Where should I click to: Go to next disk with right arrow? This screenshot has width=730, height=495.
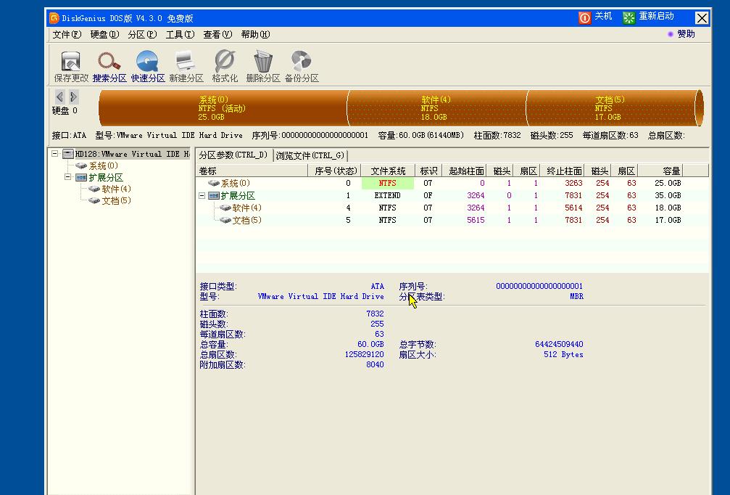tap(73, 97)
